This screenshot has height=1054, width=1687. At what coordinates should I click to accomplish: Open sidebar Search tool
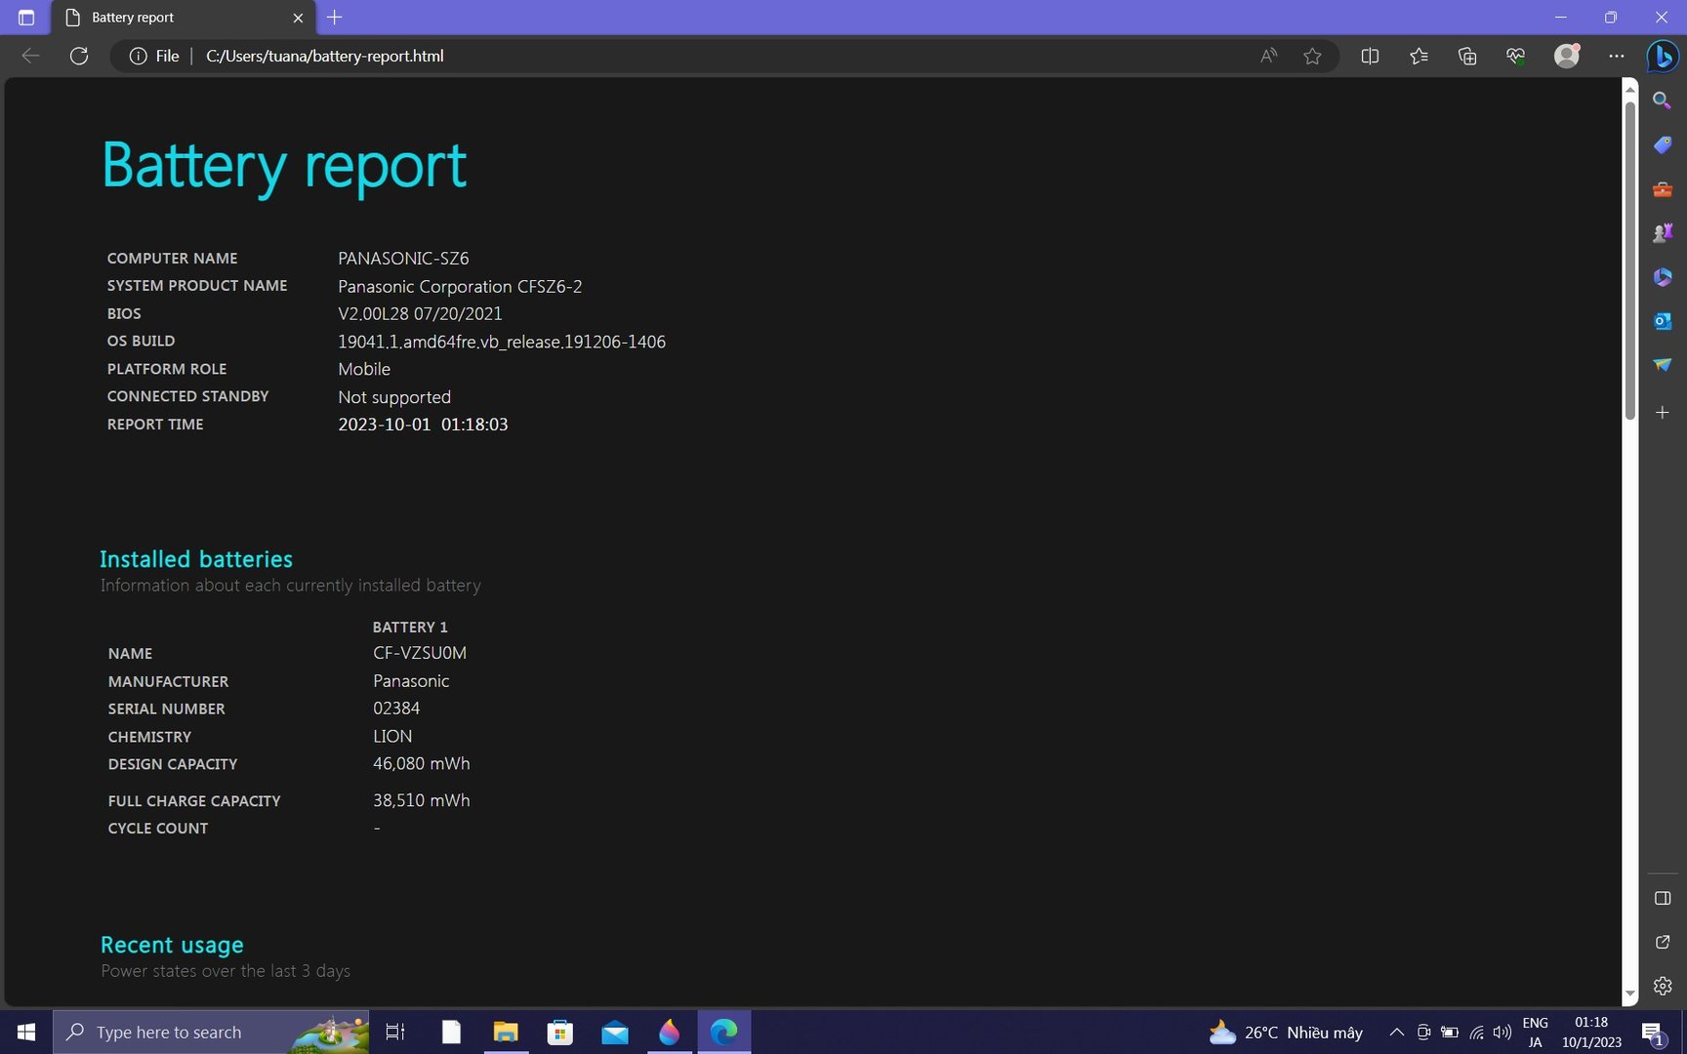pos(1662,101)
